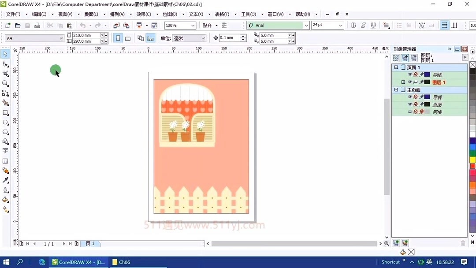Open the paper size dropdown showing A4
The height and width of the screenshot is (268, 476).
pos(62,38)
